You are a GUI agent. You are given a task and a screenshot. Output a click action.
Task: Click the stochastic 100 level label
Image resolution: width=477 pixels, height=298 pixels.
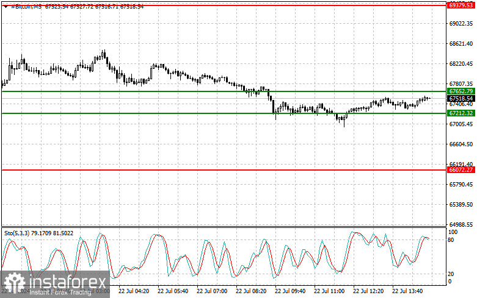click(x=453, y=232)
